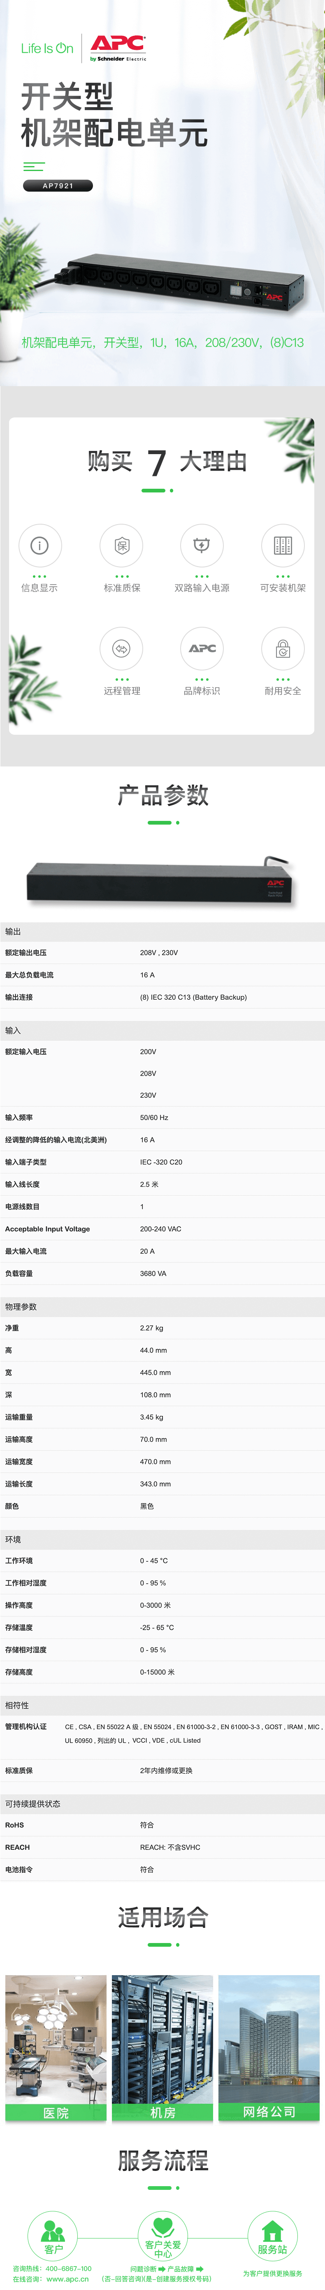Click the 信息显示 info icon

coord(39,545)
